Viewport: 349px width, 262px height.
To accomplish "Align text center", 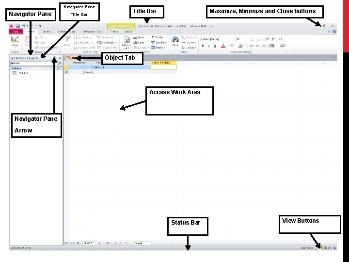I will click(x=257, y=46).
